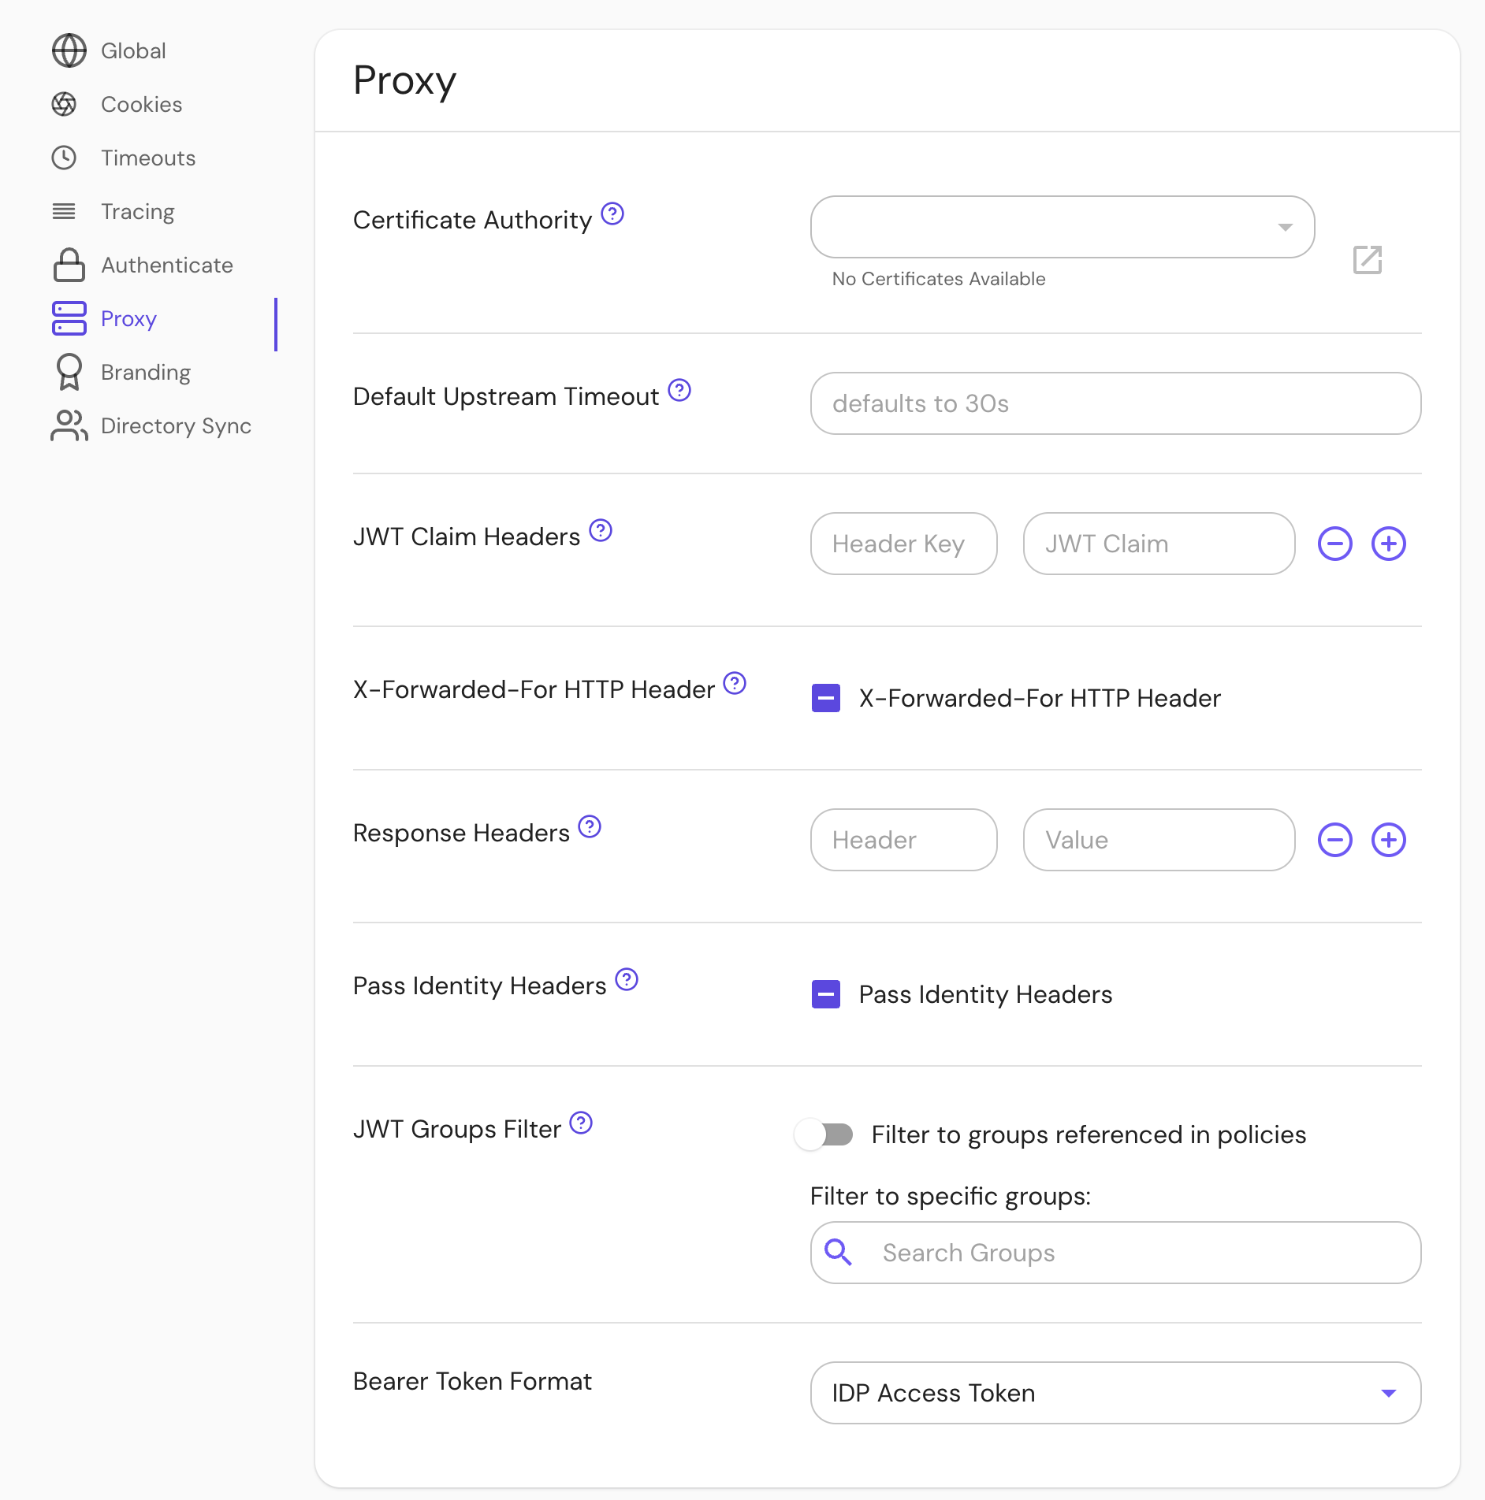Click the minus icon for Response Headers
Image resolution: width=1485 pixels, height=1500 pixels.
[x=1334, y=840]
